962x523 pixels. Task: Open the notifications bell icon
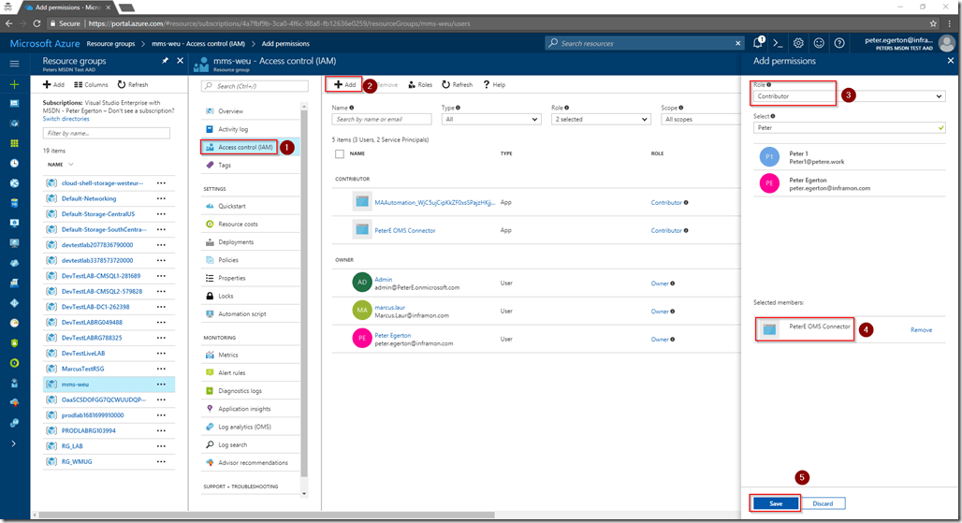pos(758,43)
